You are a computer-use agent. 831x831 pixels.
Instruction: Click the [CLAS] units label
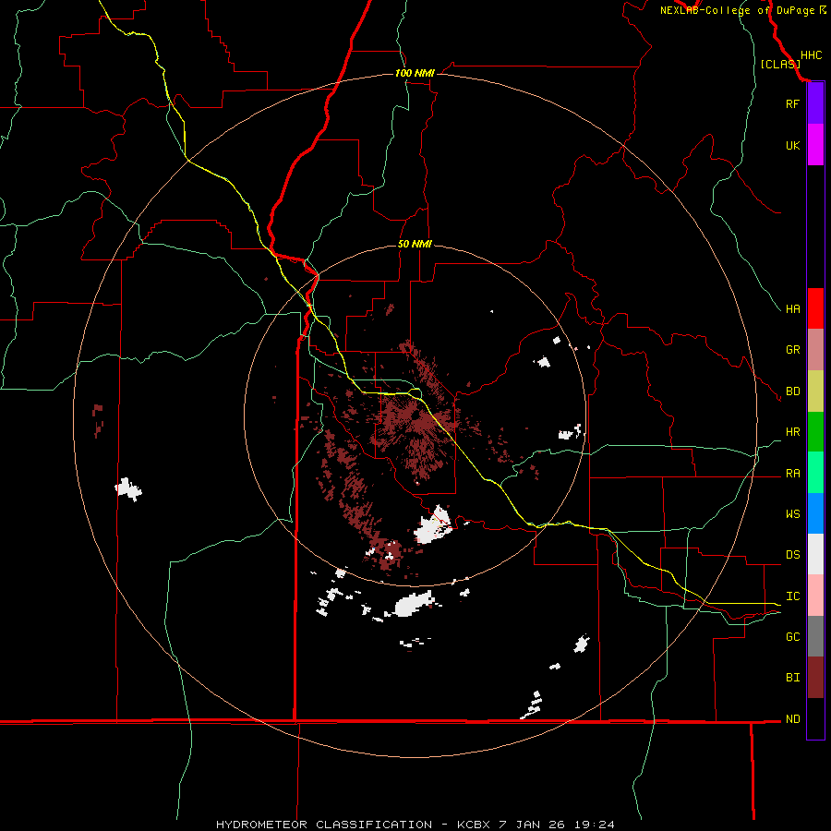(780, 64)
